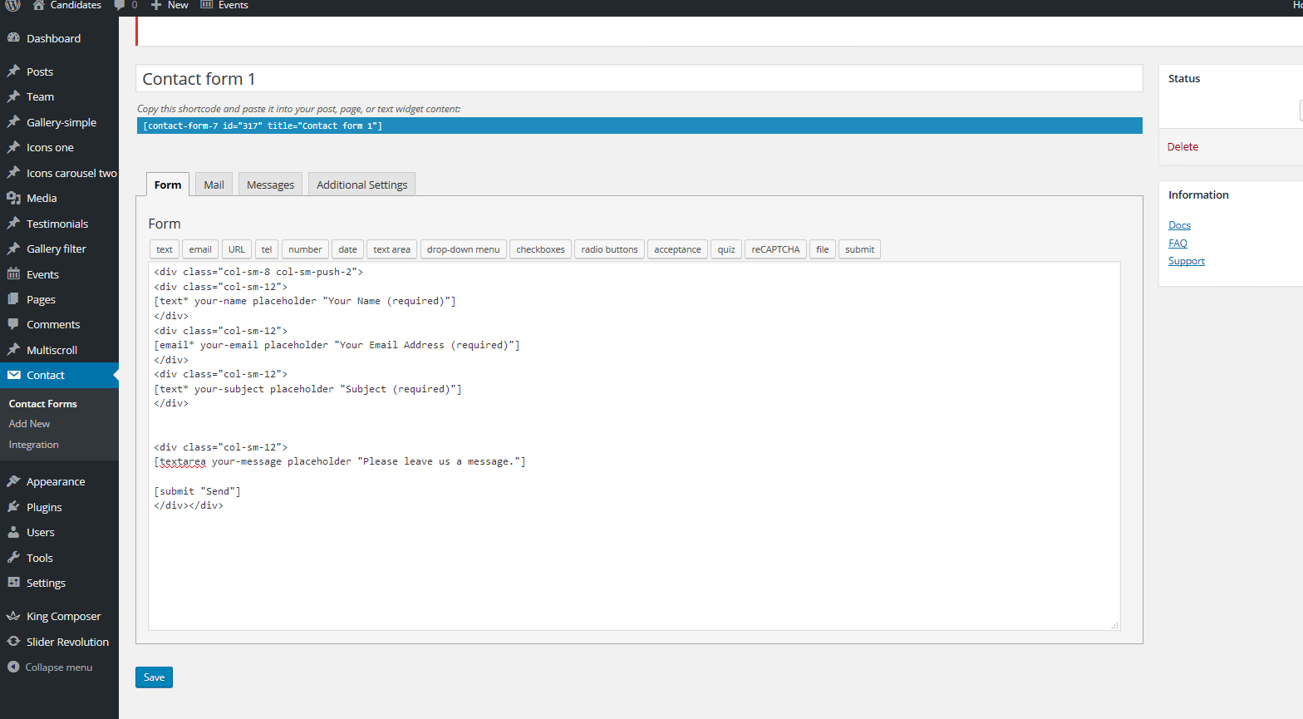
Task: Click the Plugins icon in sidebar
Action: [x=13, y=507]
